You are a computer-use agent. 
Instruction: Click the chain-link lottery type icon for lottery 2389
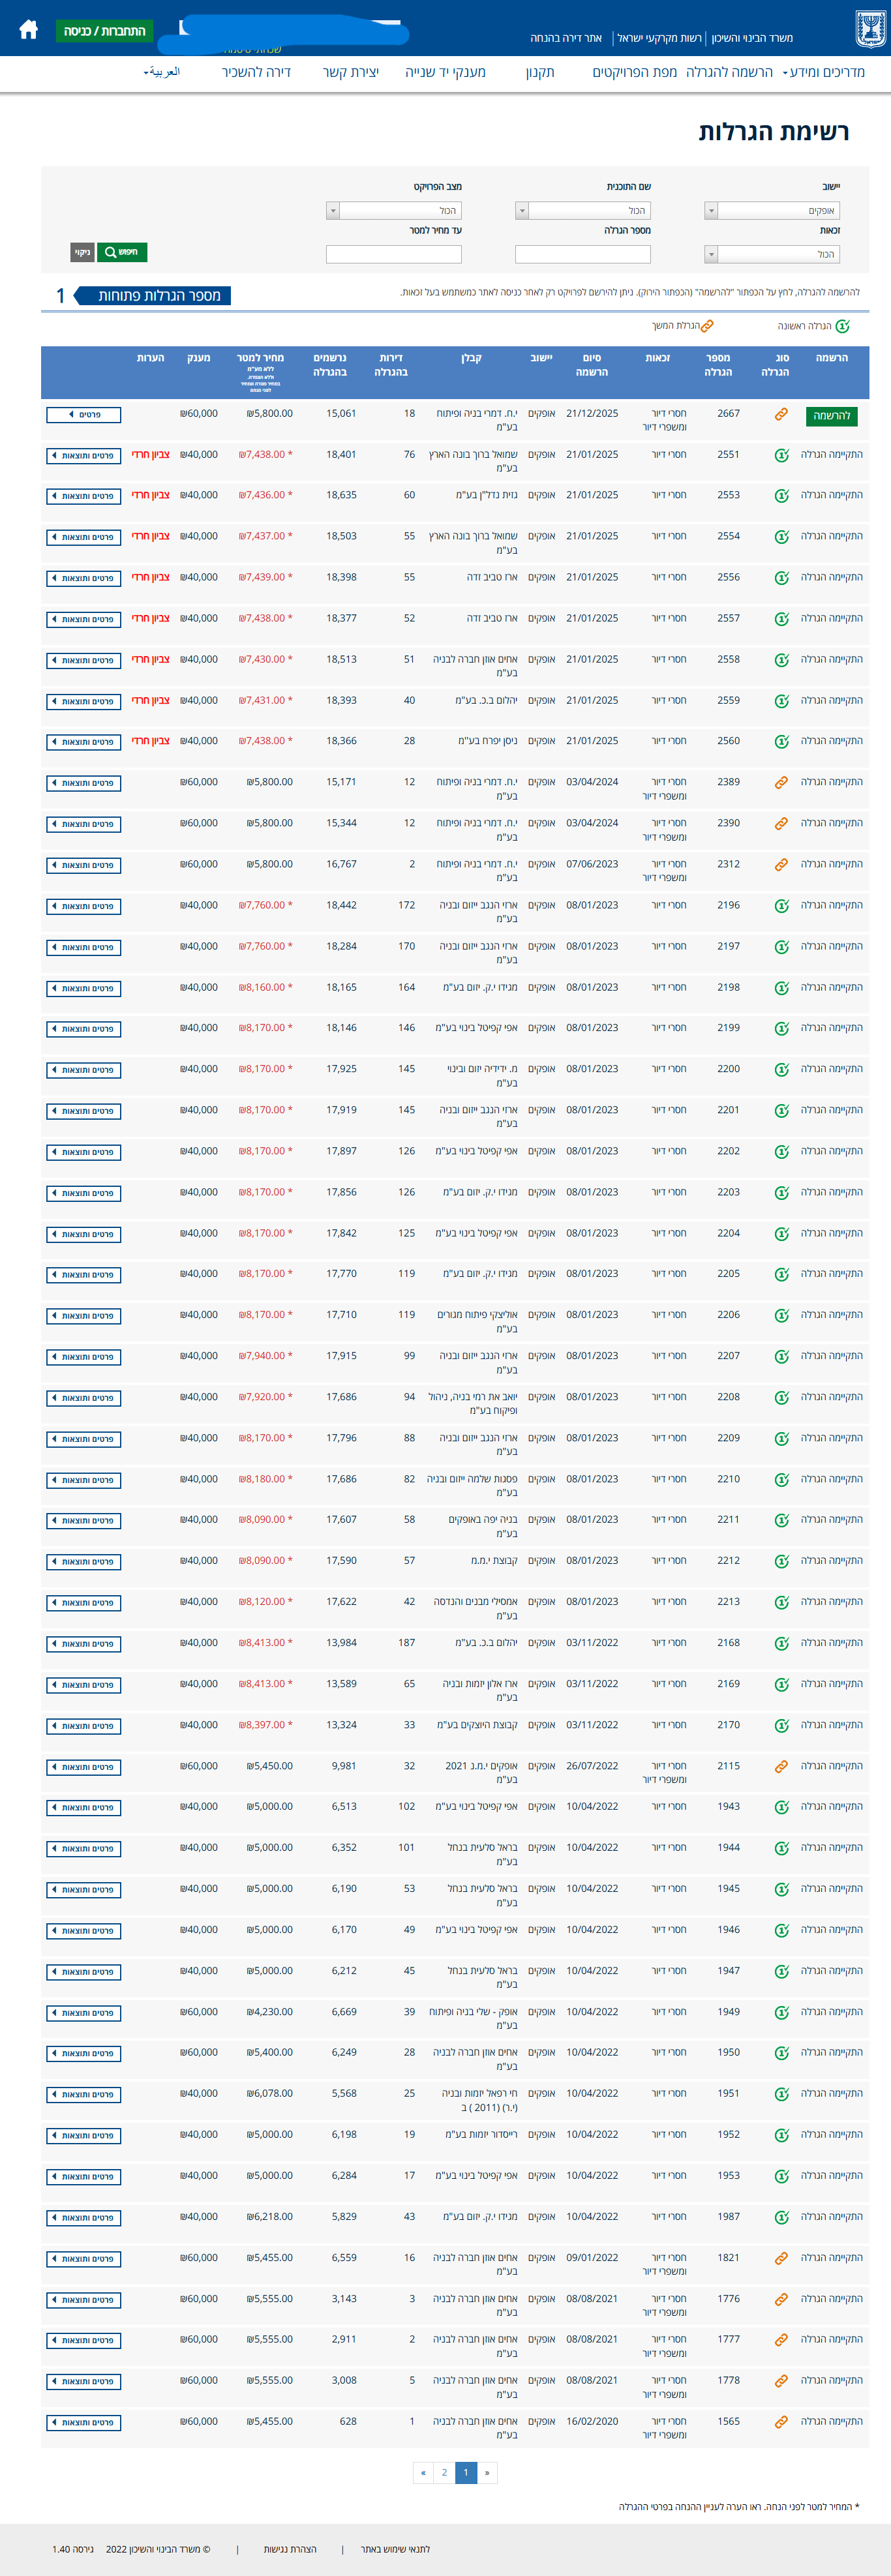coord(781,783)
